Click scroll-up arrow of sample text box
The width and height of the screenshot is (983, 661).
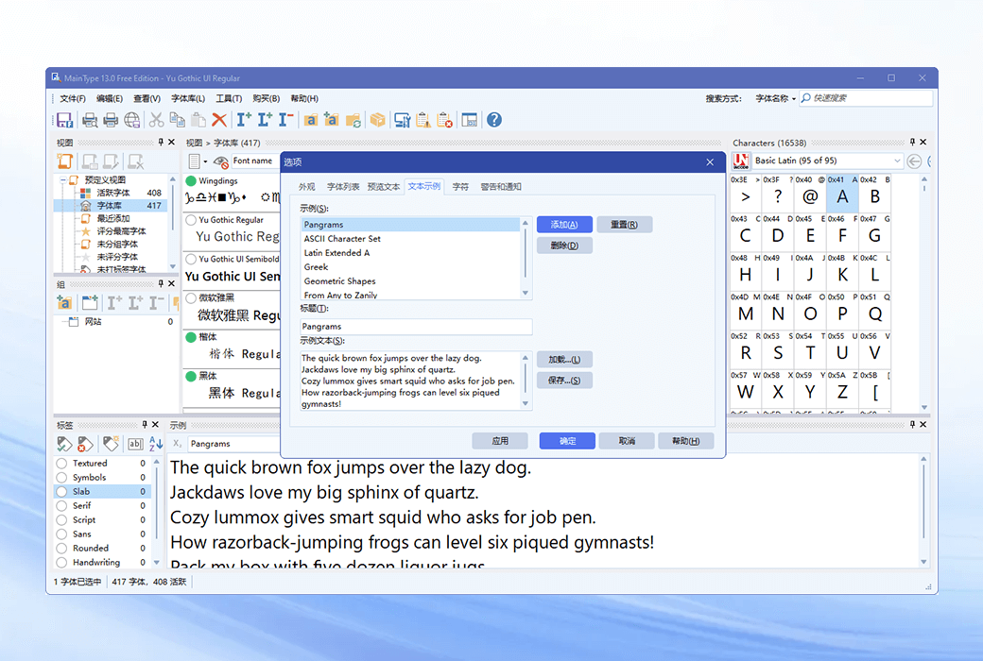tap(526, 358)
